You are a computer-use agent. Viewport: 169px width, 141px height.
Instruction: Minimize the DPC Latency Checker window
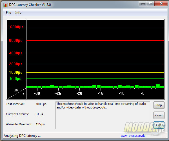point(143,4)
